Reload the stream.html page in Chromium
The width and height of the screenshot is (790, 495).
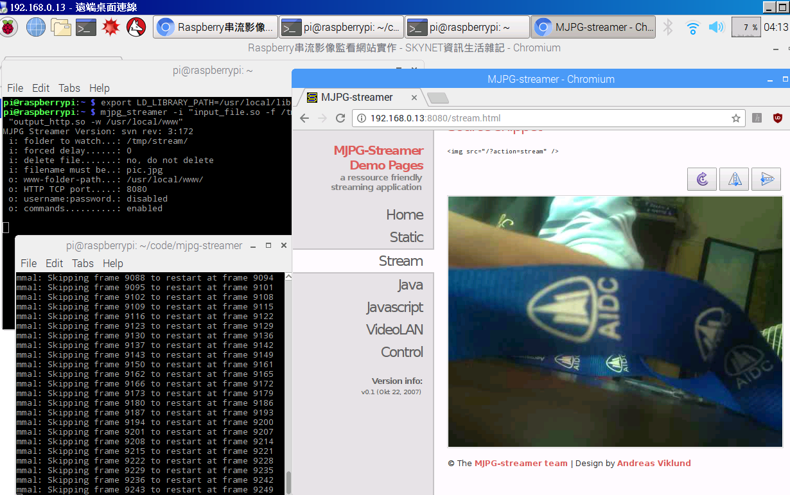340,118
